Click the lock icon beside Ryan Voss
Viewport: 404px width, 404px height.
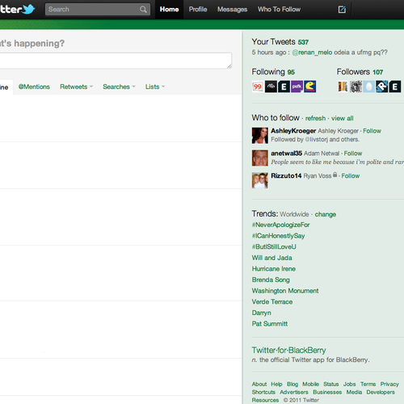tap(335, 175)
